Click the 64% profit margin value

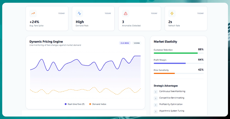click(x=201, y=60)
